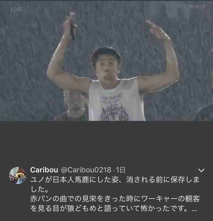The height and width of the screenshot is (221, 213).
Task: Open the concert photo of the performer
Action: click(106, 61)
